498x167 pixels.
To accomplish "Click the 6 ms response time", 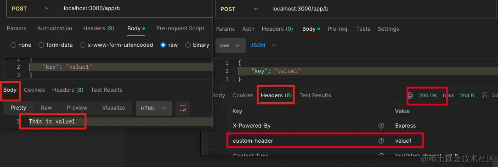I will 449,95.
